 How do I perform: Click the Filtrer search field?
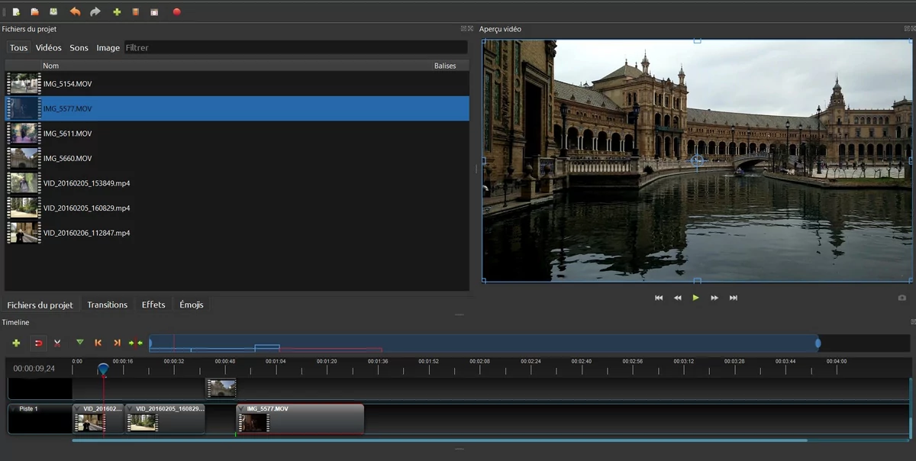pos(296,47)
